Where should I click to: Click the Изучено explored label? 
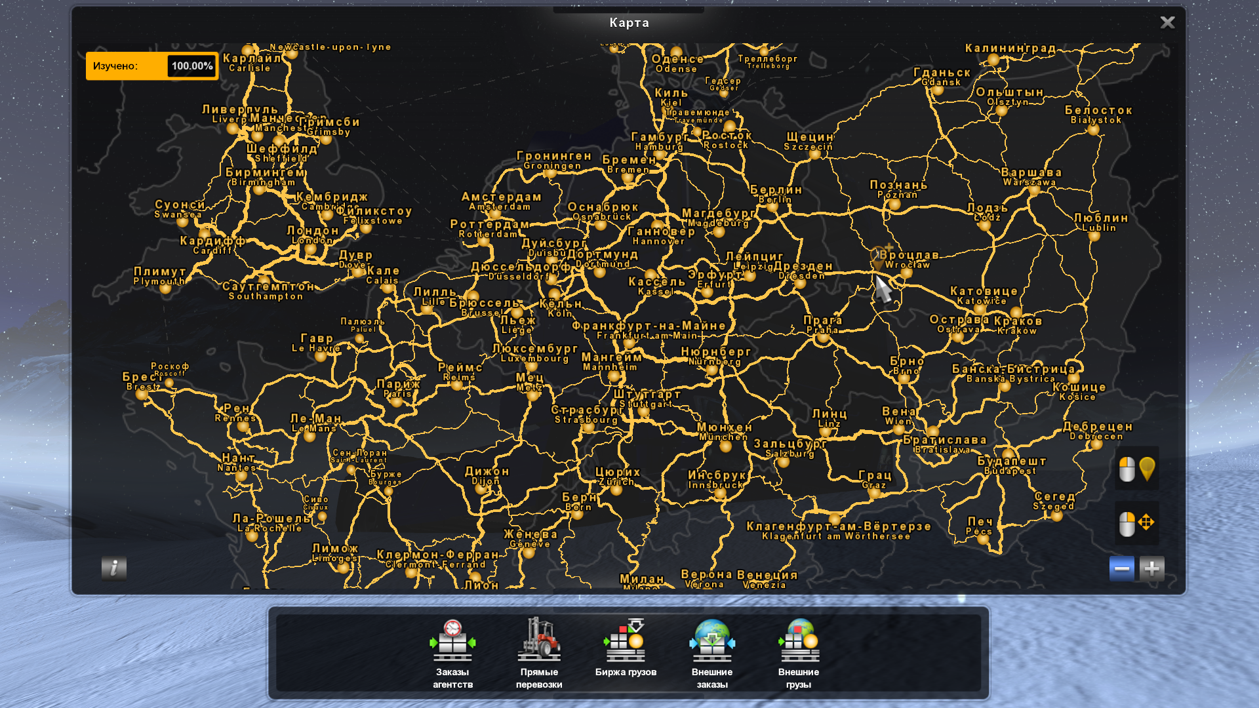pos(115,66)
